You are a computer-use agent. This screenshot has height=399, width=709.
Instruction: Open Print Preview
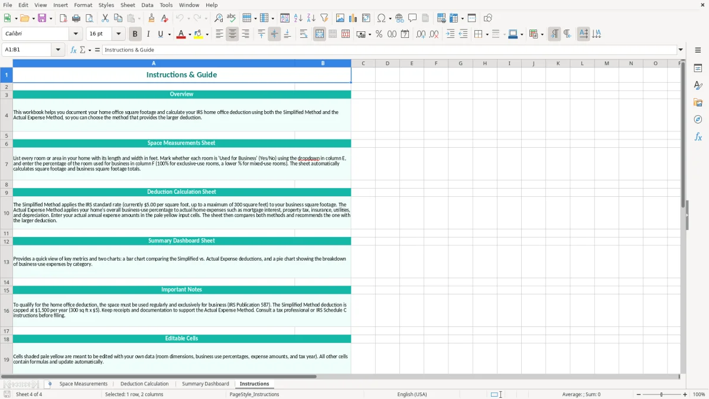click(89, 18)
